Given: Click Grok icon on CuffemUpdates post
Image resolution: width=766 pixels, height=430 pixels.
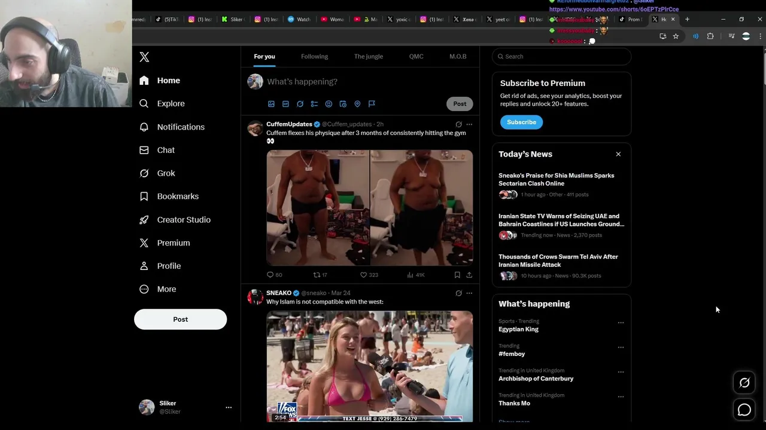Looking at the screenshot, I should click(458, 125).
